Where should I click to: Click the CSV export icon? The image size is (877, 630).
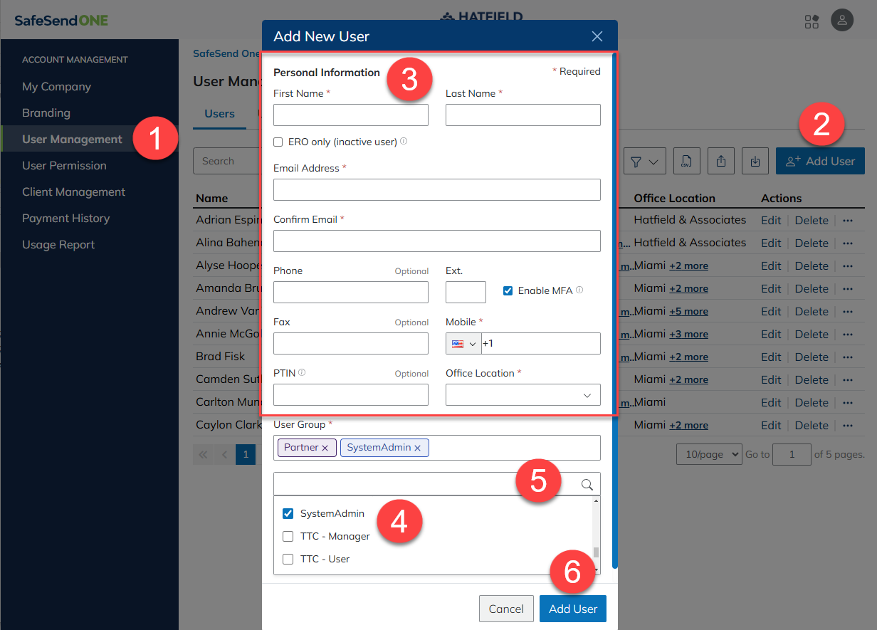pyautogui.click(x=686, y=162)
